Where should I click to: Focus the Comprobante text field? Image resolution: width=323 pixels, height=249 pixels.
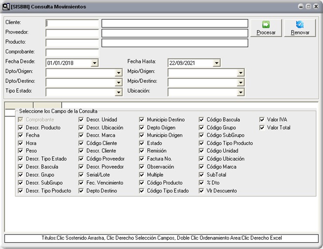tap(72, 53)
